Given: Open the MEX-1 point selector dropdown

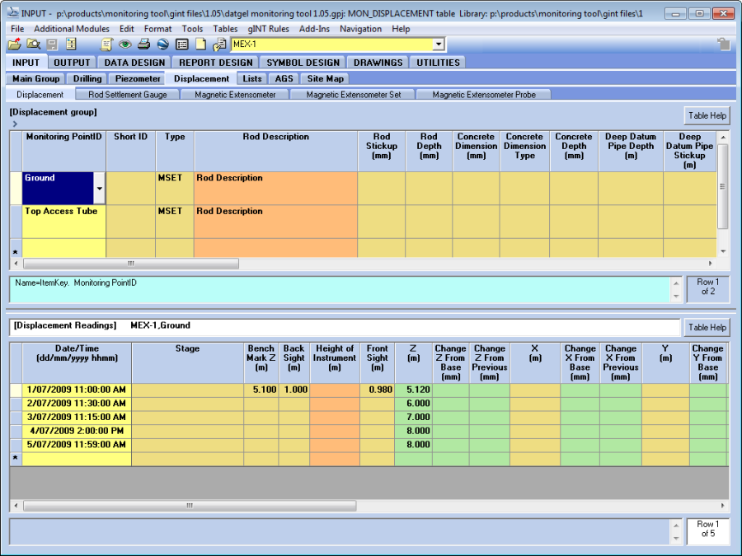Looking at the screenshot, I should point(438,44).
